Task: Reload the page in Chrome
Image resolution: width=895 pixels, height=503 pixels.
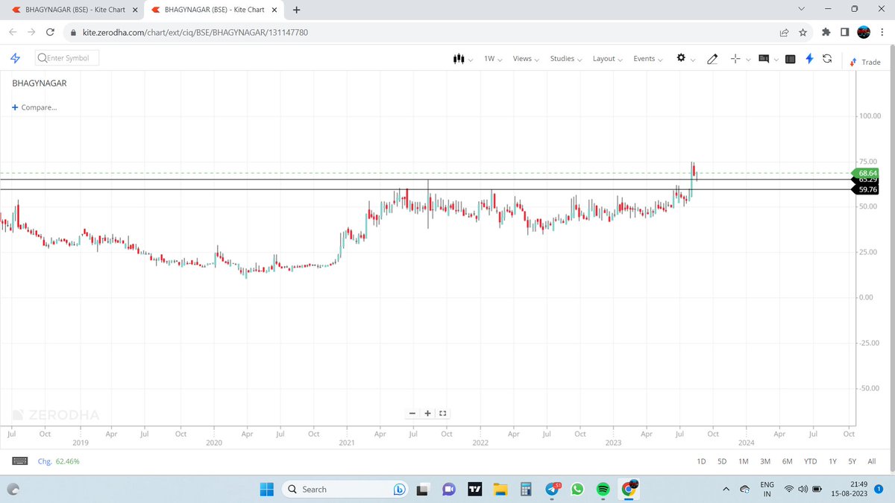Action: [50, 33]
